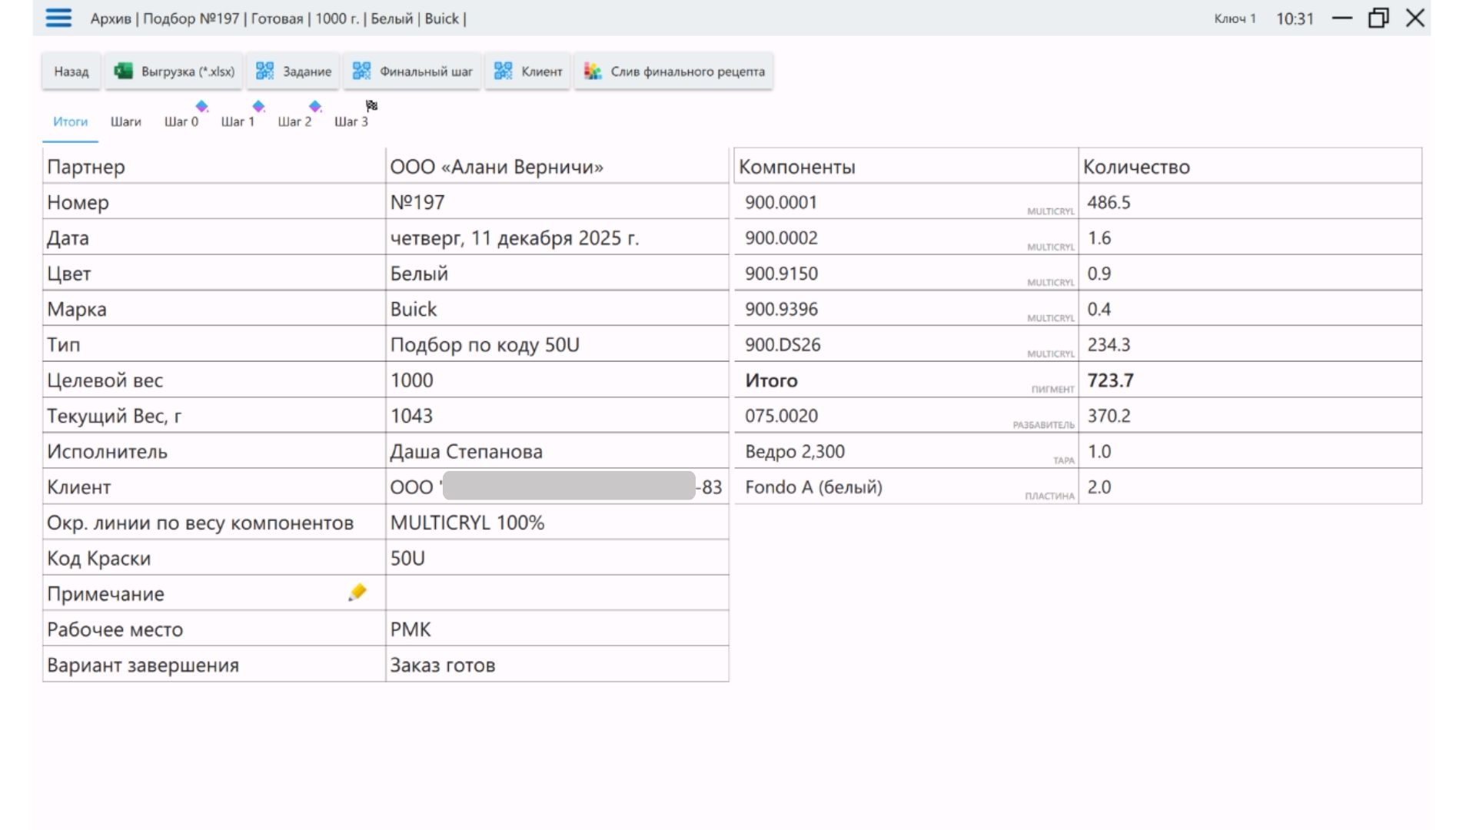The image size is (1476, 830).
Task: Switch to the Шаги tab
Action: (x=125, y=122)
